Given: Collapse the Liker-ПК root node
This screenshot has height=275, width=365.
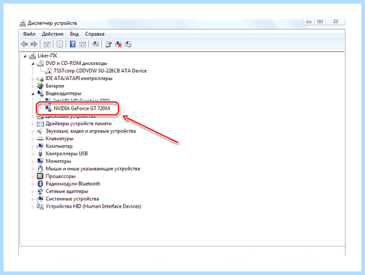Looking at the screenshot, I should pyautogui.click(x=25, y=56).
